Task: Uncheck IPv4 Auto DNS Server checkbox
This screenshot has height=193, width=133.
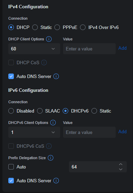Action: pos(11,76)
